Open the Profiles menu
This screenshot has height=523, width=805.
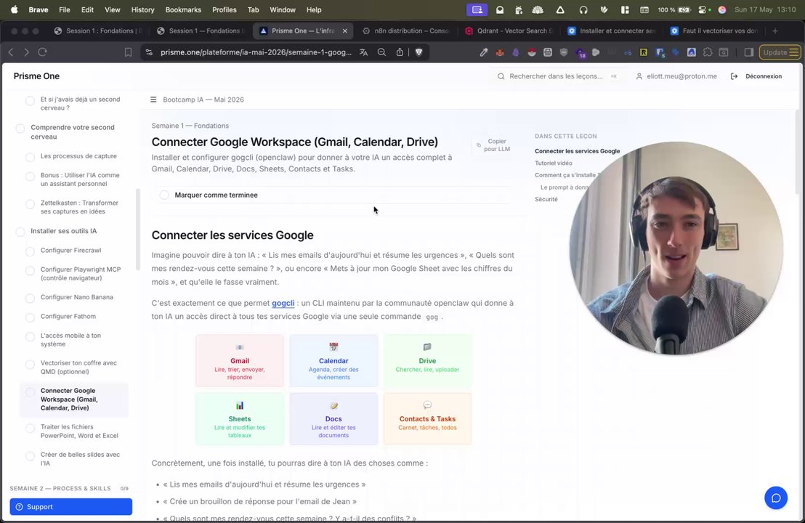pos(224,9)
